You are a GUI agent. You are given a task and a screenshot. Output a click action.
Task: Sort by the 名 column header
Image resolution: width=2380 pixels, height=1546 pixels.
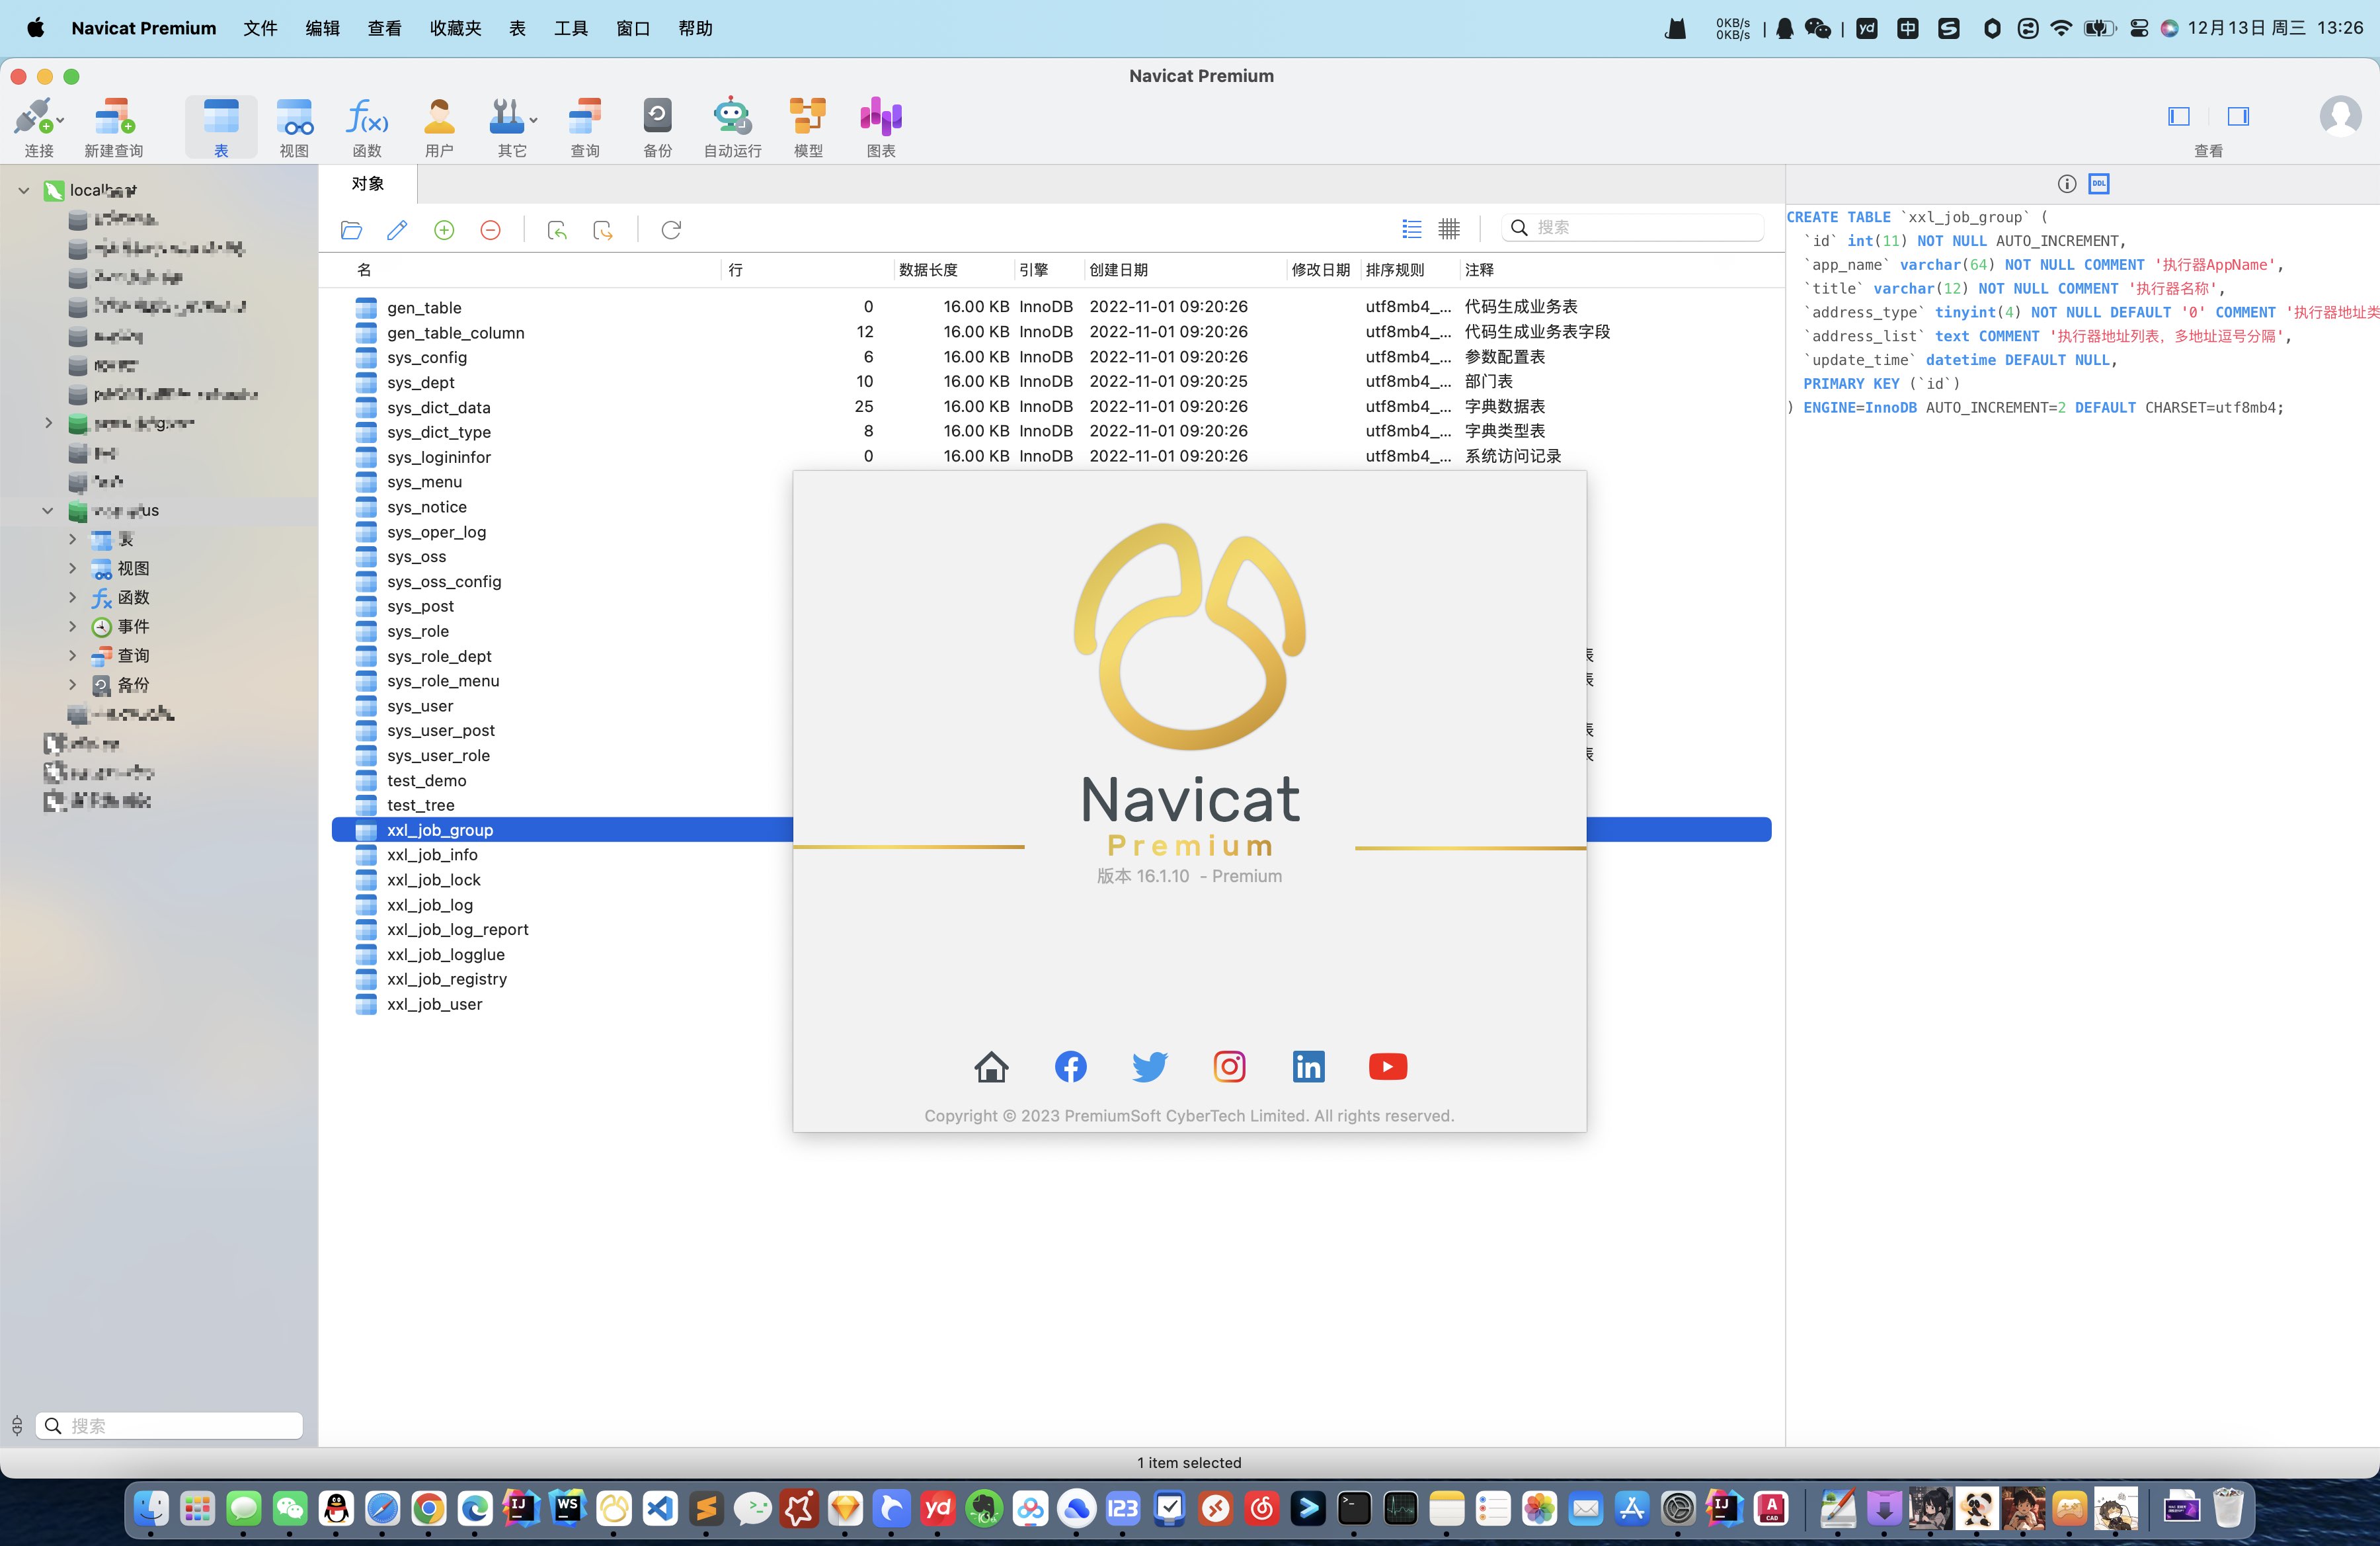click(x=364, y=270)
